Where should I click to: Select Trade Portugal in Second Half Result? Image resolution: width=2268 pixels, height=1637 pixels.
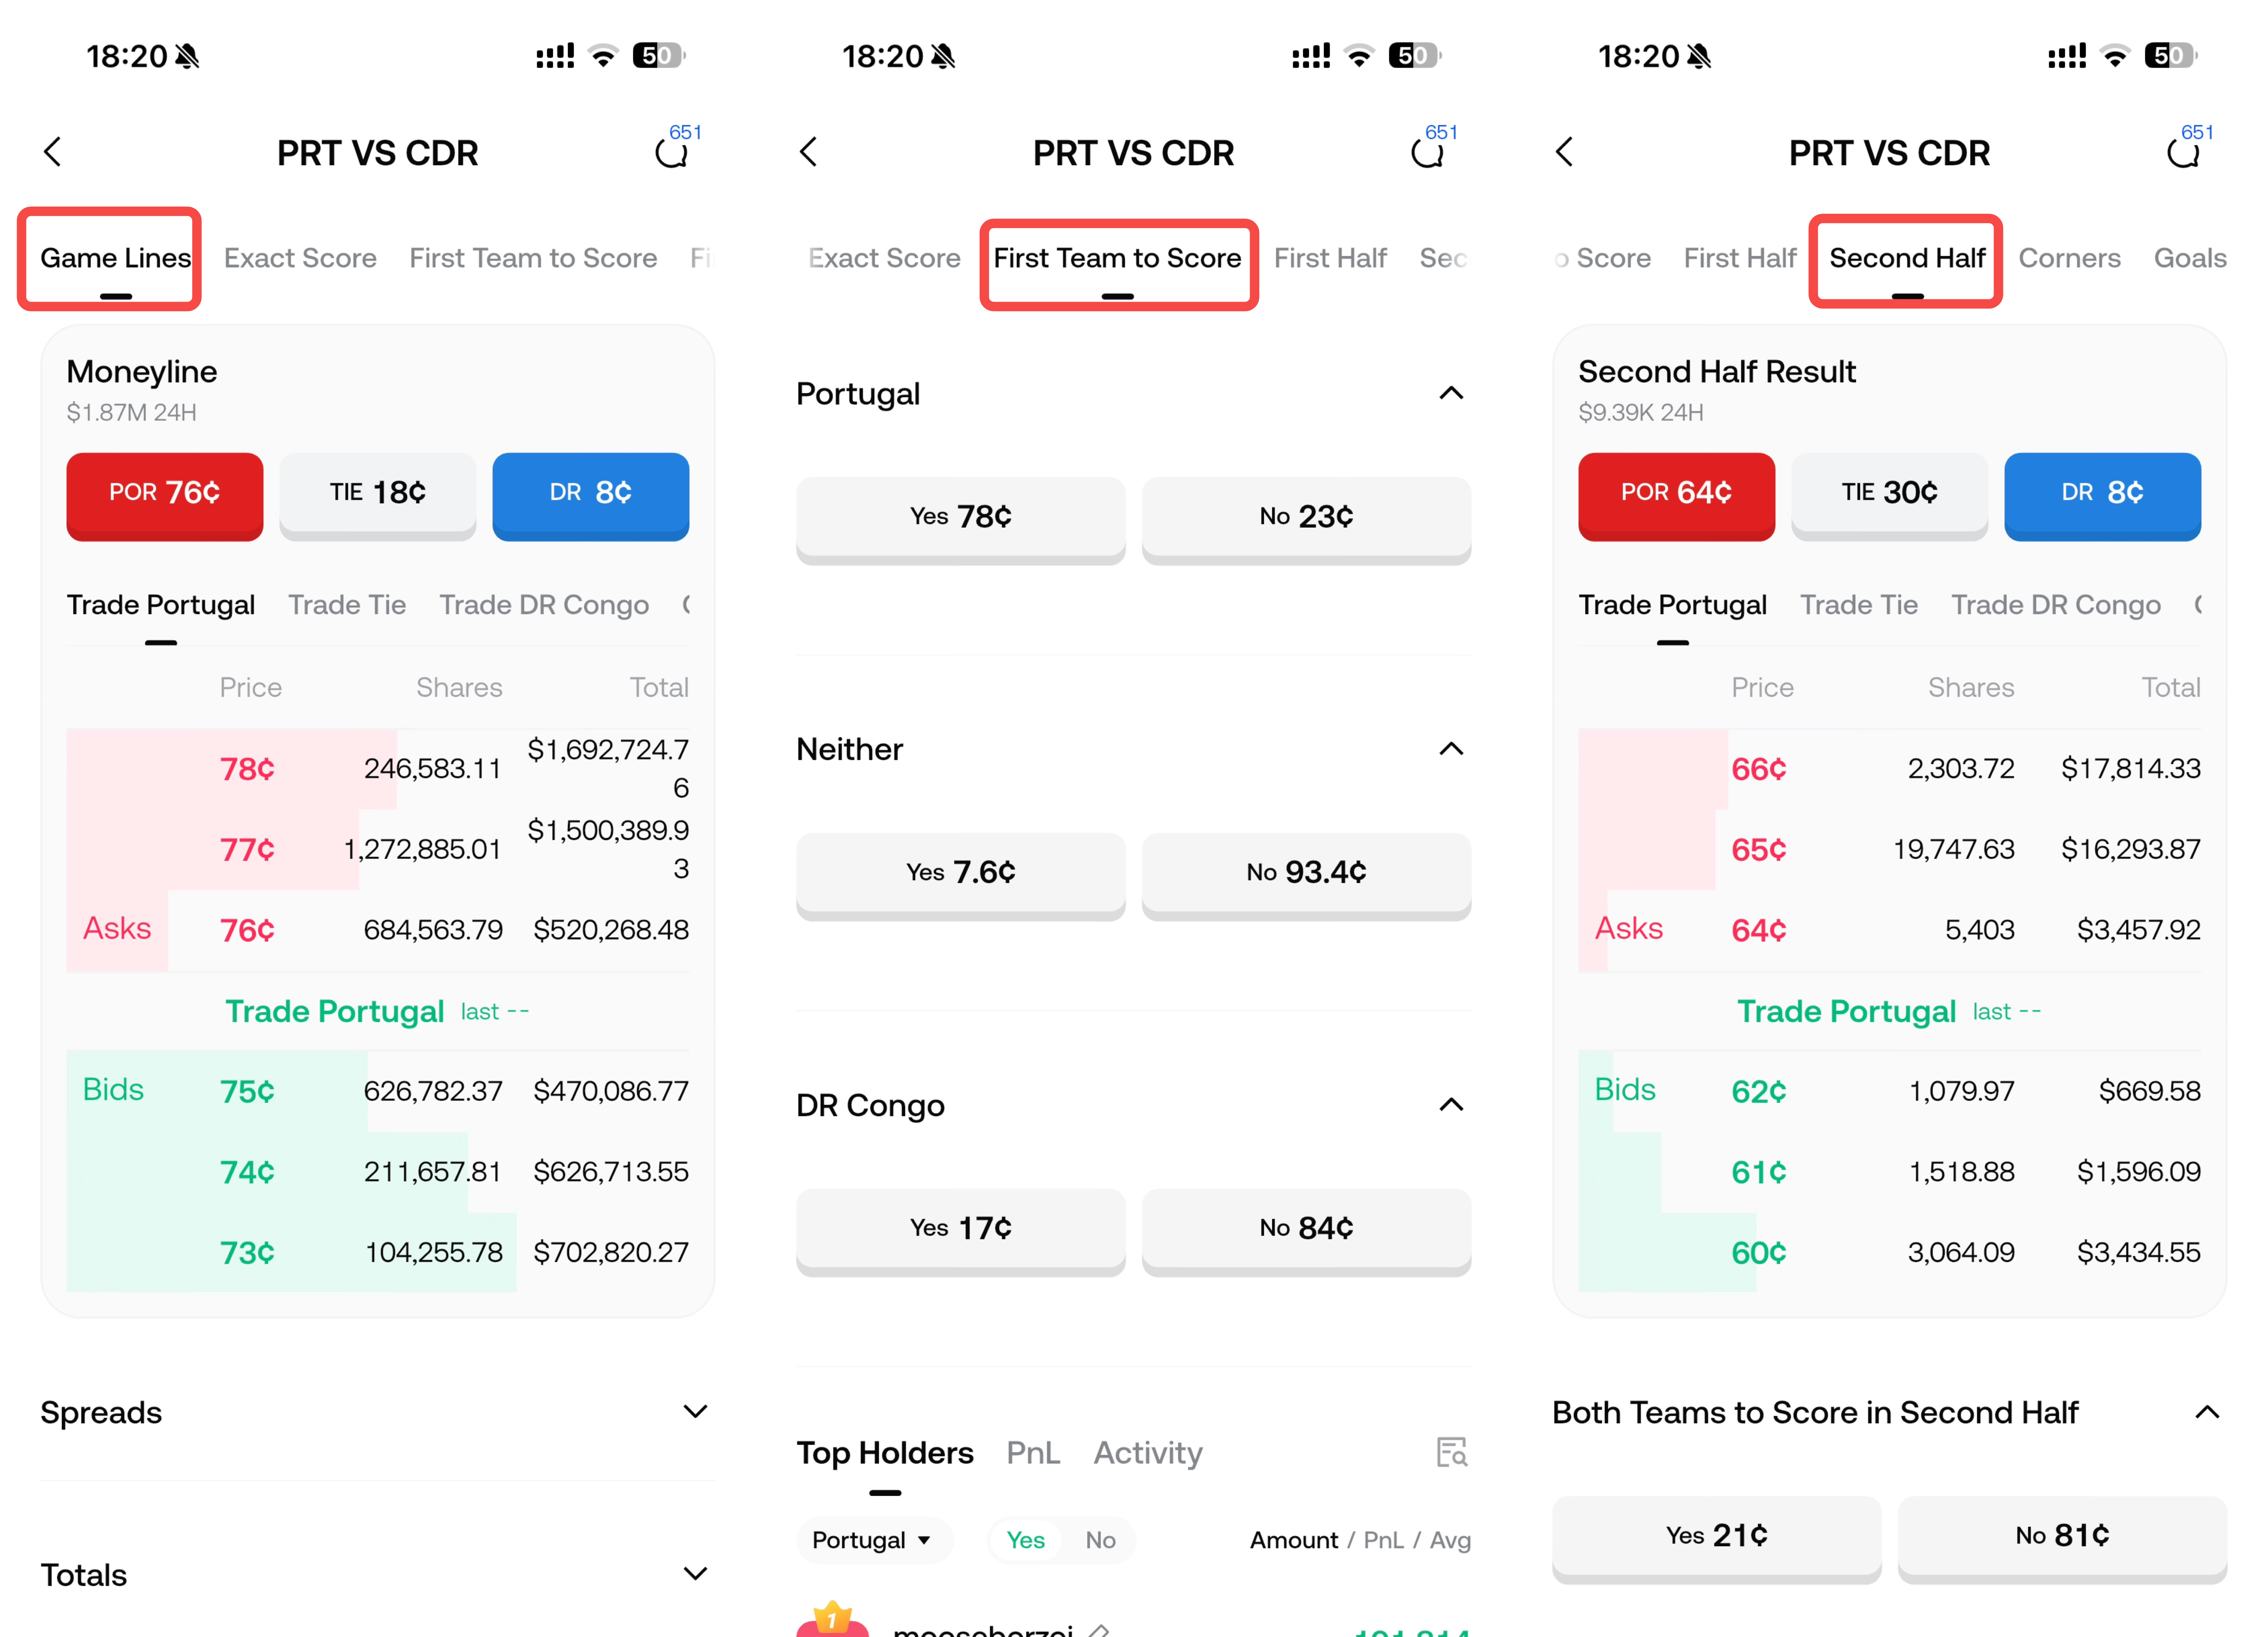coord(1673,605)
